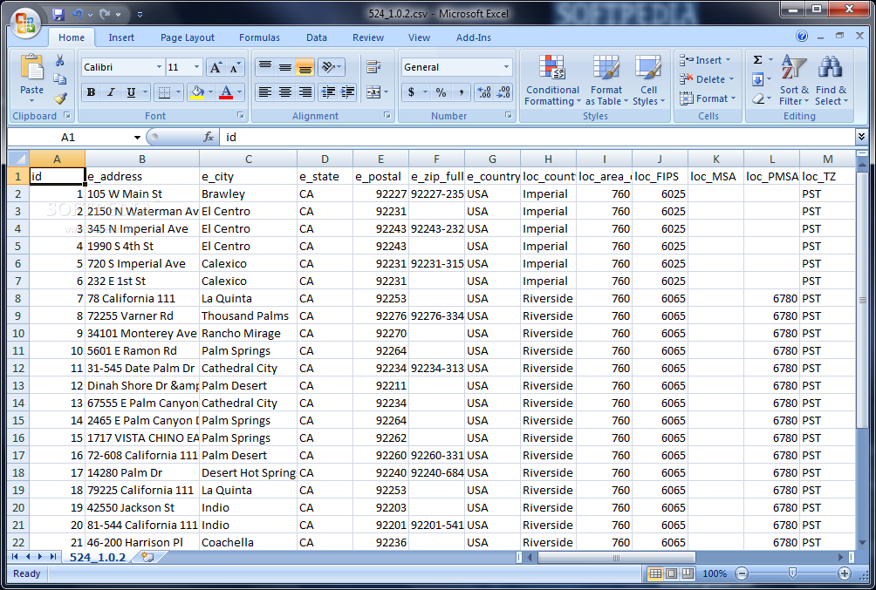Open the View tab
This screenshot has height=590, width=876.
coord(419,37)
